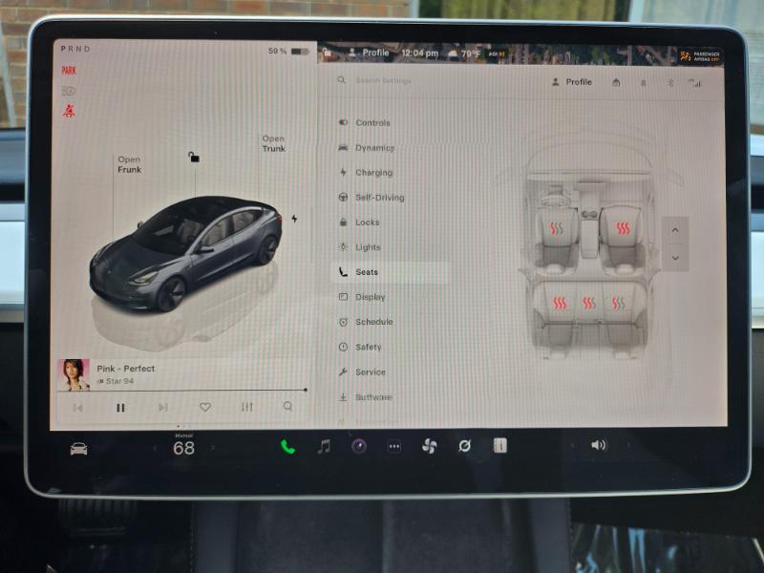The height and width of the screenshot is (573, 764).
Task: Open the music app from the bottom bar
Action: [324, 446]
